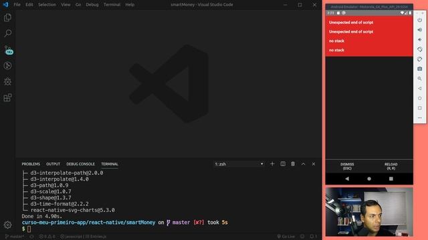Click Git sync icon in status bar

click(x=31, y=237)
